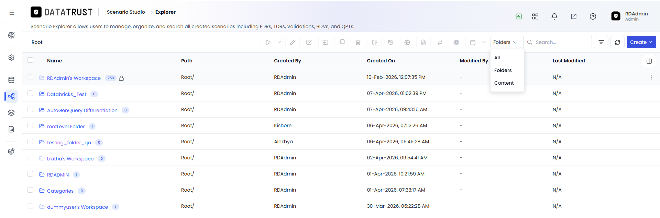Screen dimensions: 660x218
Task: Click the 259 count badge
Action: [111, 78]
